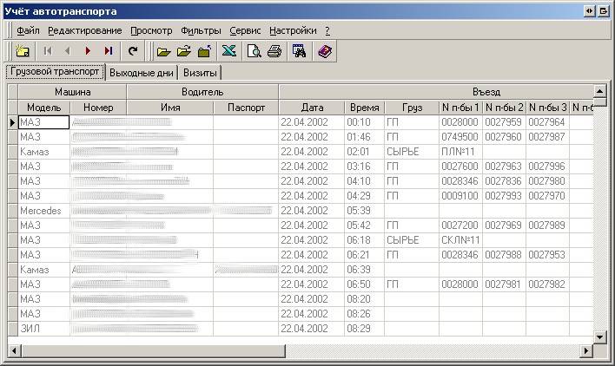Go to next record red arrow

(88, 51)
